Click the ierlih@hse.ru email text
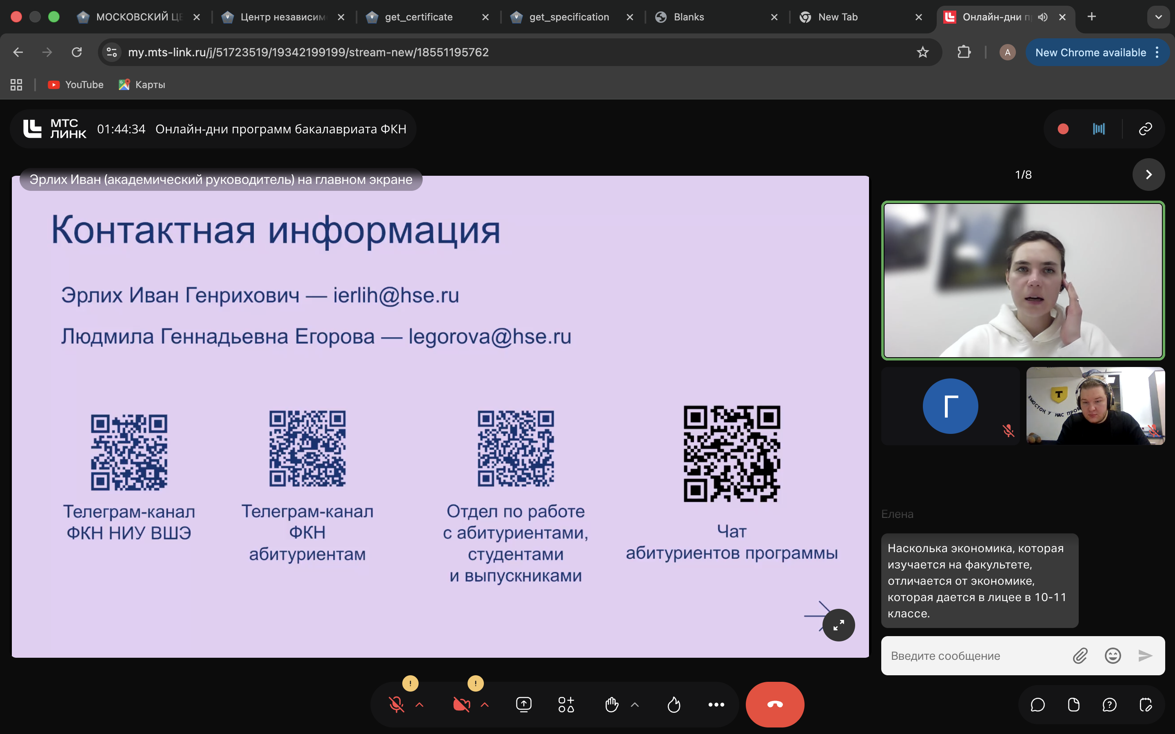This screenshot has width=1175, height=734. click(x=396, y=295)
